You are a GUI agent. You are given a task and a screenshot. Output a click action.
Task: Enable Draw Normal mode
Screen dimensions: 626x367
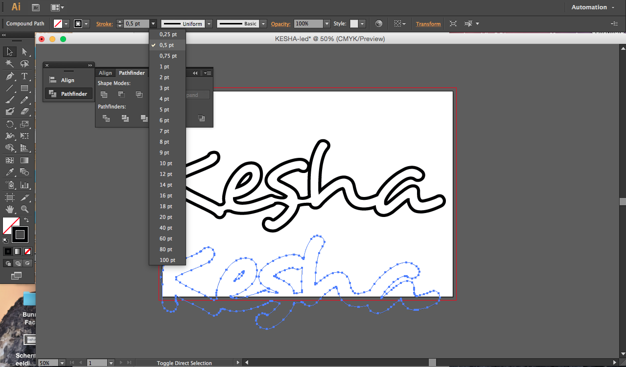[x=8, y=263]
